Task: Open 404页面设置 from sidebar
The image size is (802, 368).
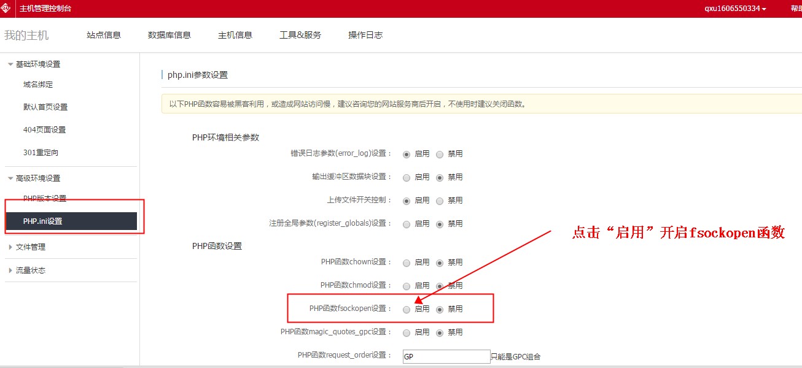Action: point(44,130)
